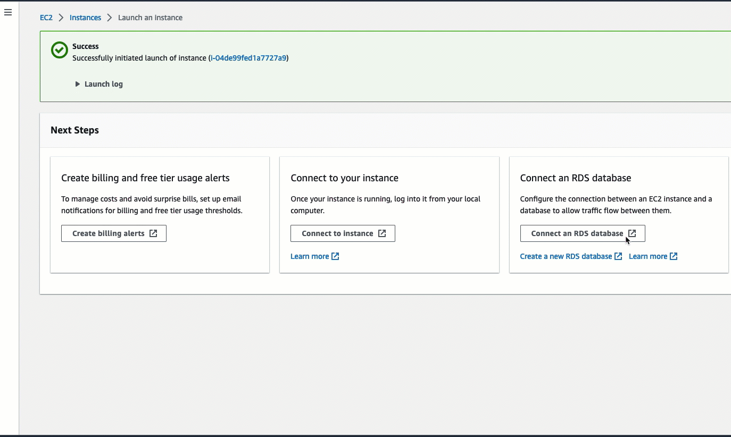Viewport: 731px width, 437px height.
Task: Click the external link icon beside Learn more
Action: (335, 256)
